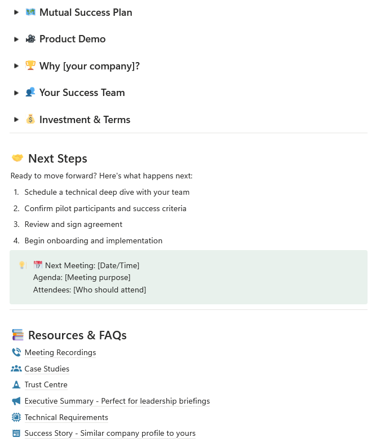Screen dimensions: 376x446
Task: Expand the Mutual Success Plan toggle
Action: [x=16, y=12]
